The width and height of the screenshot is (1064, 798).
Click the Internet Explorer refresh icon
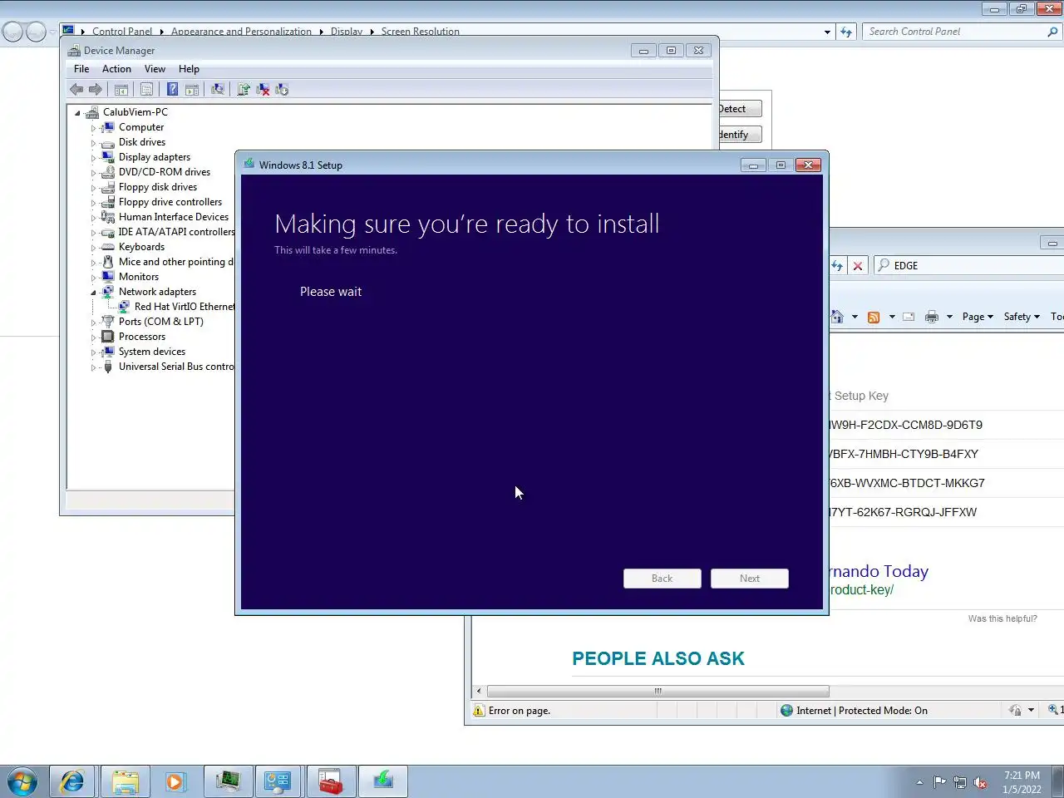tap(837, 266)
